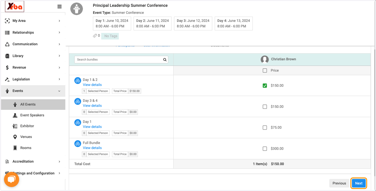Expand the Communication menu chevron
This screenshot has height=191, width=376.
(x=59, y=44)
